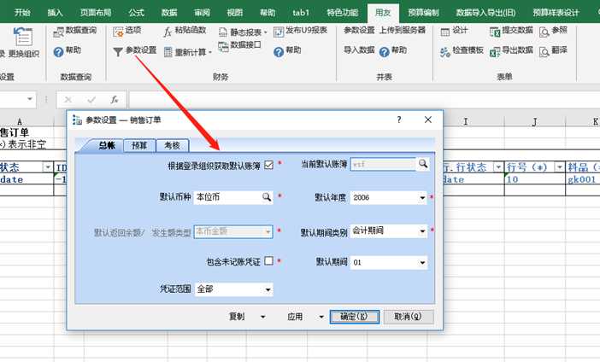Open the 预算编制 ribbon tab

point(423,13)
